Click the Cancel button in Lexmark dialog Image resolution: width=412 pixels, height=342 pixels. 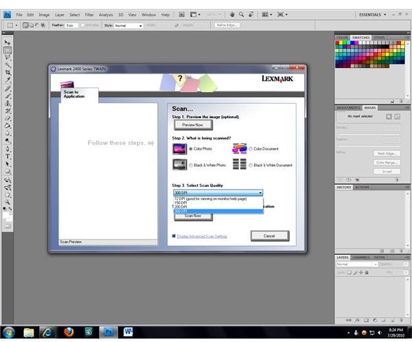point(270,236)
